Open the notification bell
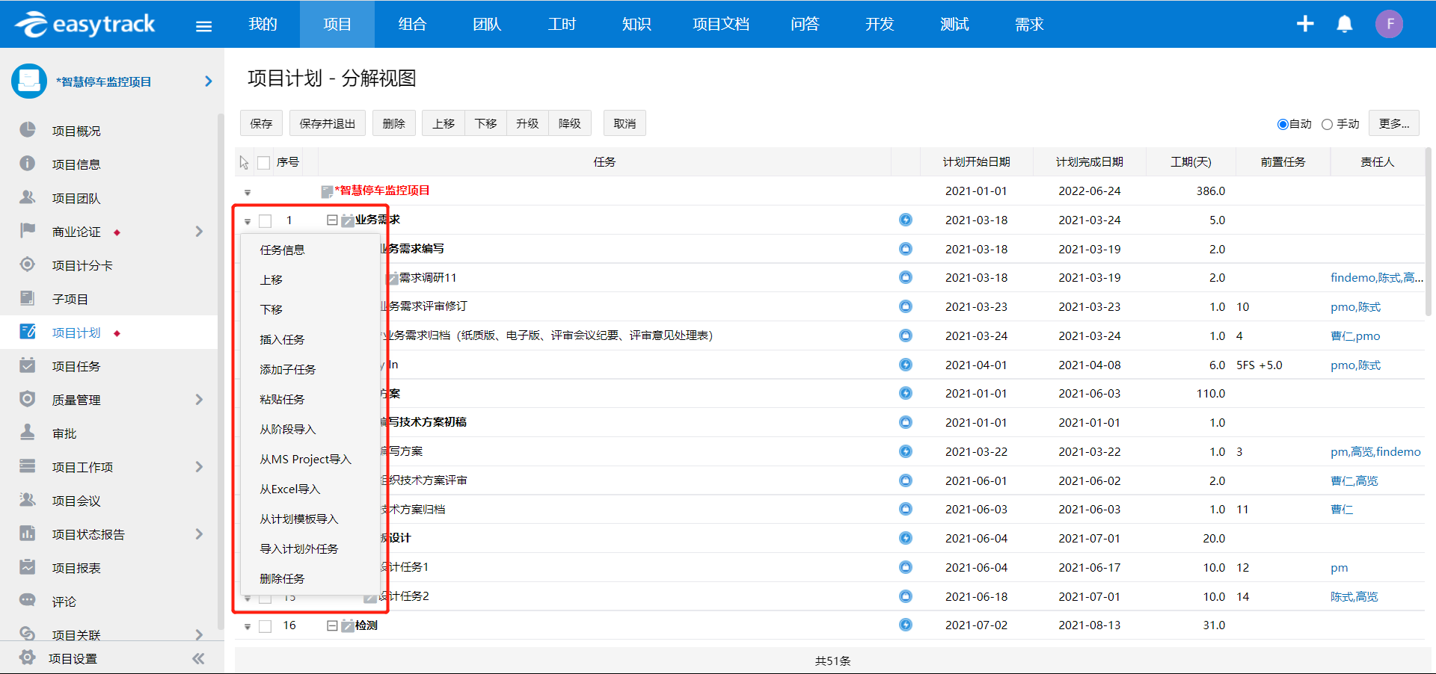The image size is (1436, 674). 1345,24
